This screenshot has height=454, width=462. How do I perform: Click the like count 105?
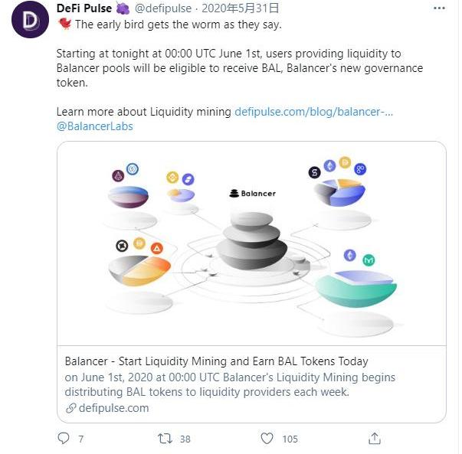pos(290,439)
